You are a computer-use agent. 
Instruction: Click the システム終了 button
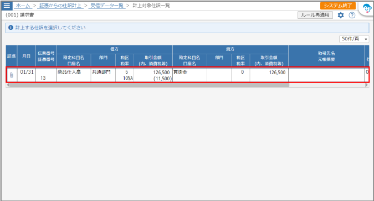pos(338,6)
